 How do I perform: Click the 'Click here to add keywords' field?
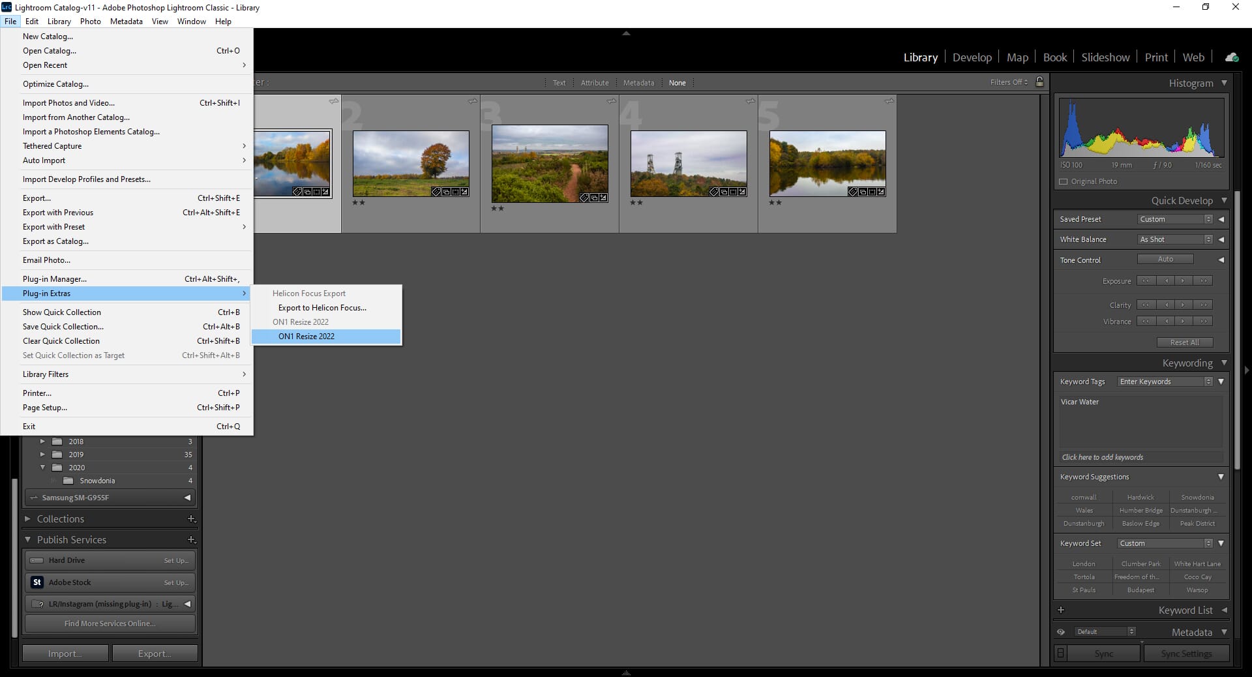click(x=1140, y=457)
